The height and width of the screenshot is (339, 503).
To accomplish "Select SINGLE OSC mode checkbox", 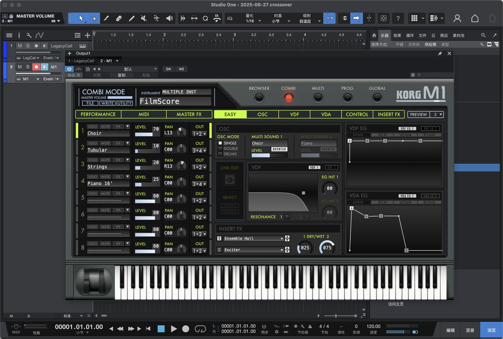I will [220, 143].
